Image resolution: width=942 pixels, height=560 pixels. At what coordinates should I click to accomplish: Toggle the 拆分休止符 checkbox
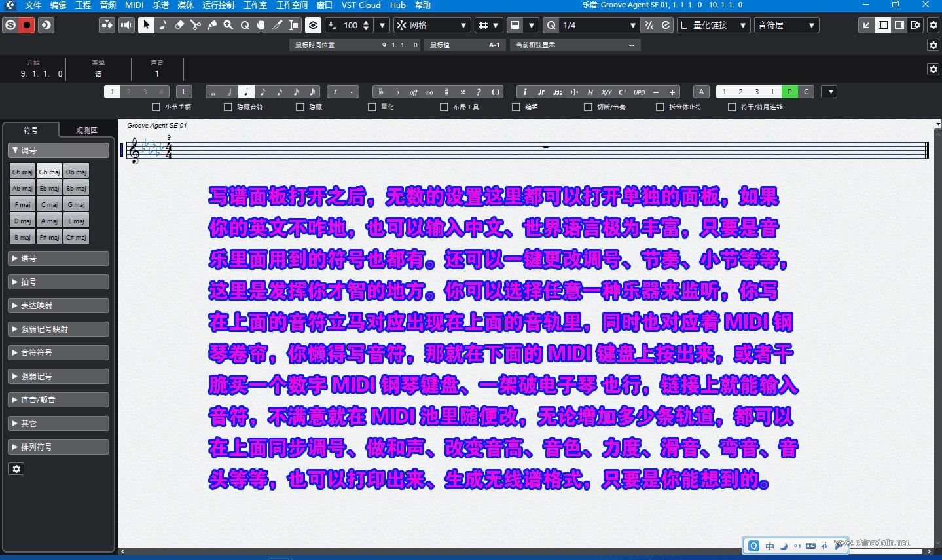(x=660, y=107)
